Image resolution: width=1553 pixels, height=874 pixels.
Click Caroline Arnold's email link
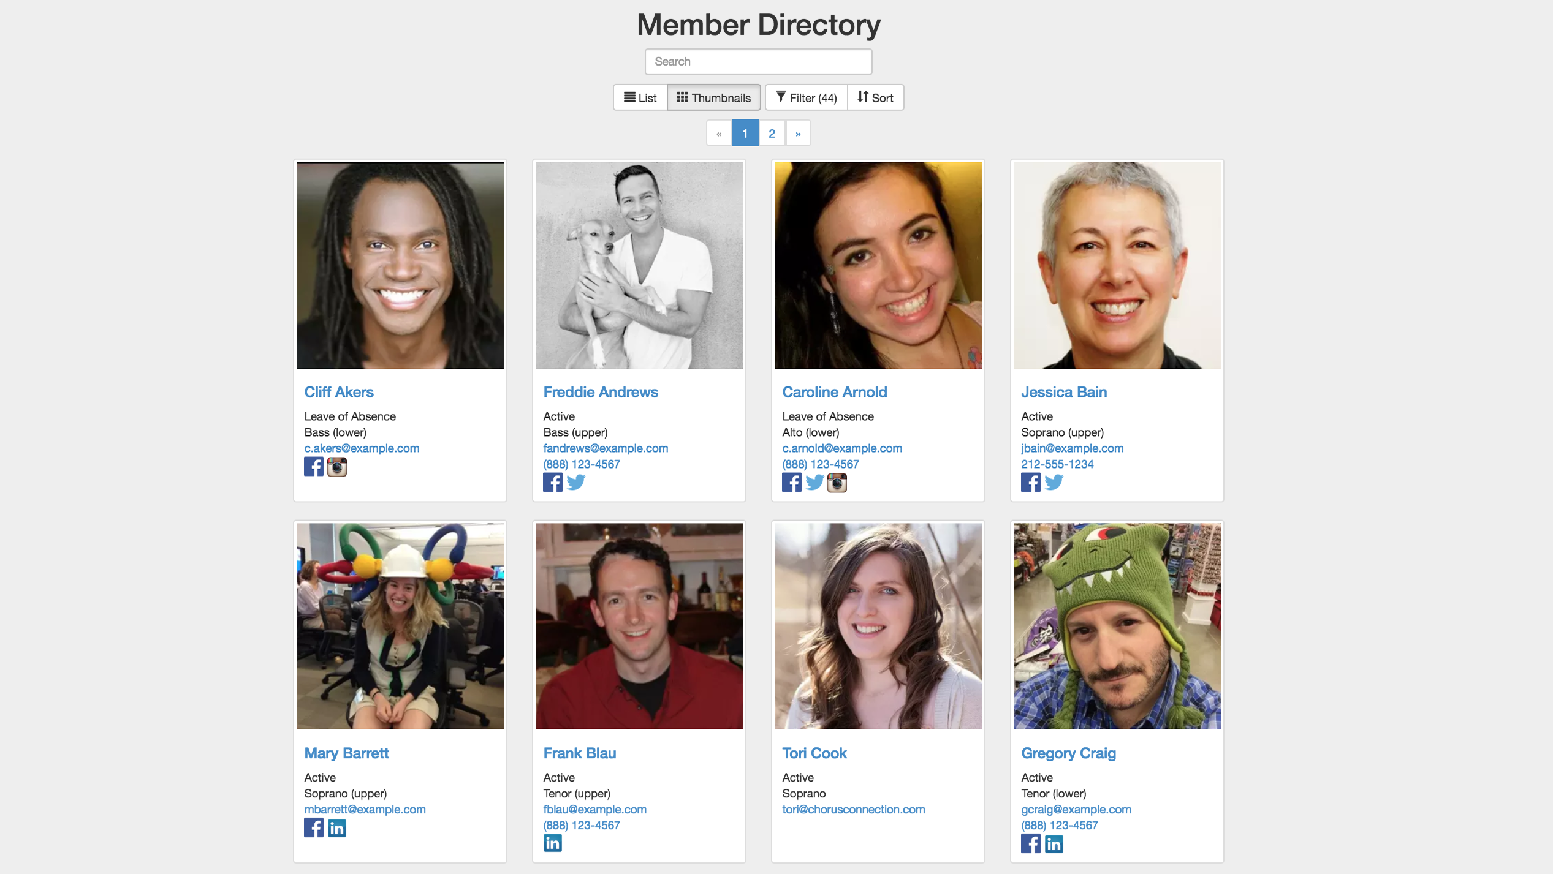(841, 448)
